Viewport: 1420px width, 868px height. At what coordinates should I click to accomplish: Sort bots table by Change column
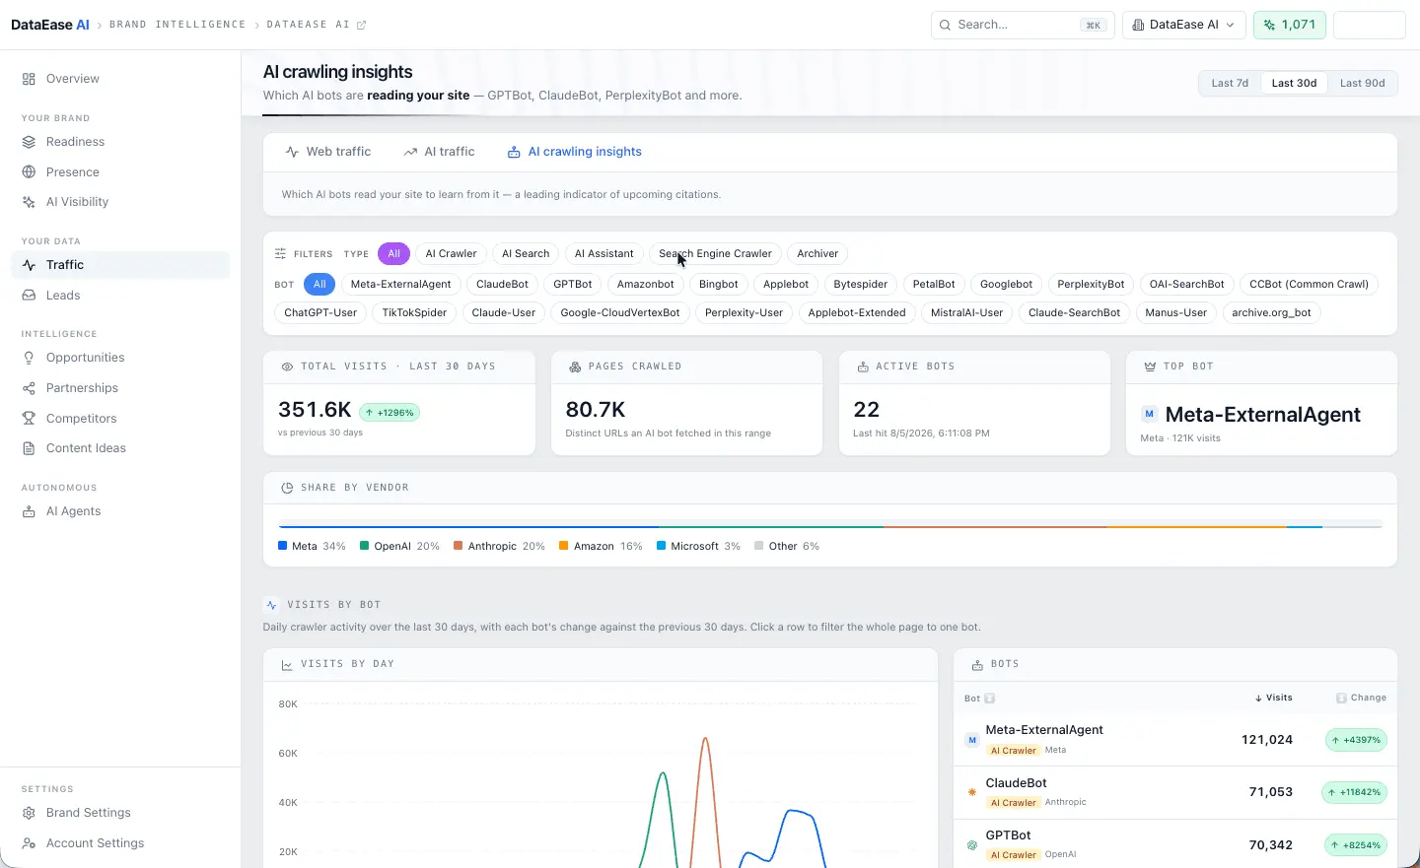pos(1361,698)
